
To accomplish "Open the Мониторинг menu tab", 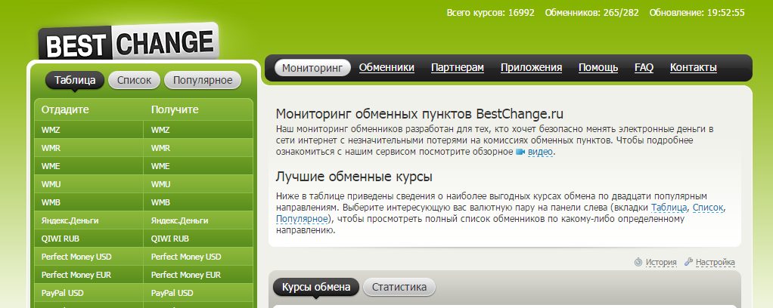I will tap(312, 68).
